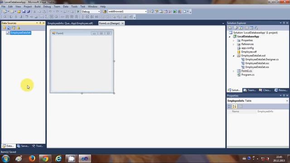Collapse the LocalDatabaseApp project node
Screen dimensions: 290x163
[x=230, y=37]
